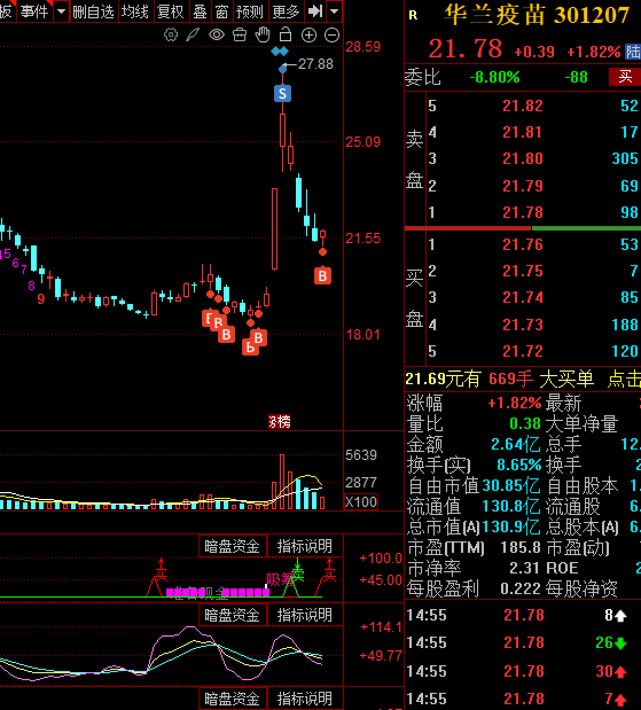Screen dimensions: 641x710
Task: Click buy 5 price 21.72
Action: (x=522, y=352)
